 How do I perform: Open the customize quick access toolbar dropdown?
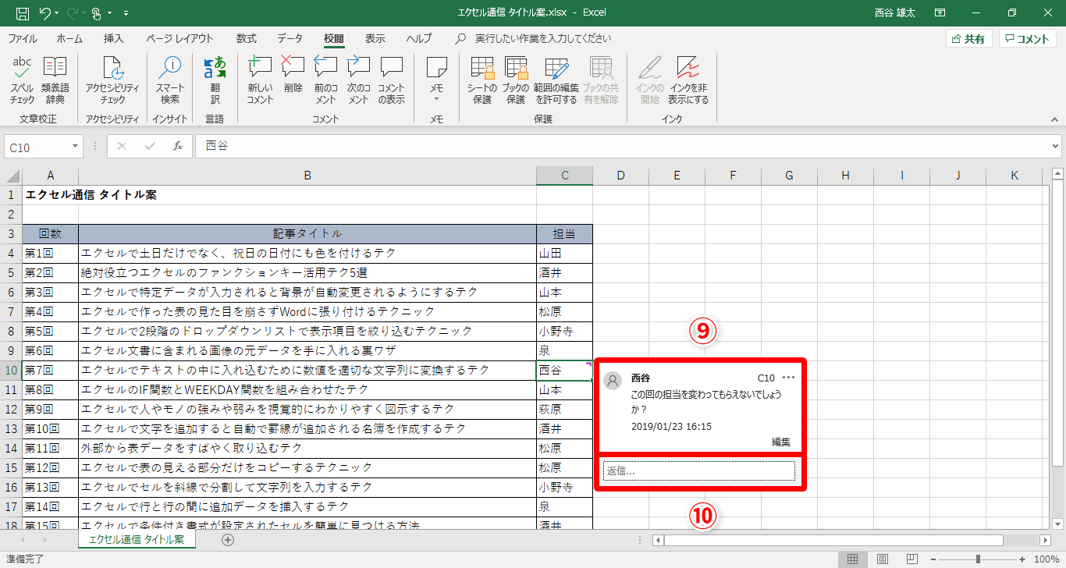click(126, 13)
